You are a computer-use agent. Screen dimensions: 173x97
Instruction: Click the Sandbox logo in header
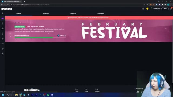pyautogui.click(x=7, y=9)
